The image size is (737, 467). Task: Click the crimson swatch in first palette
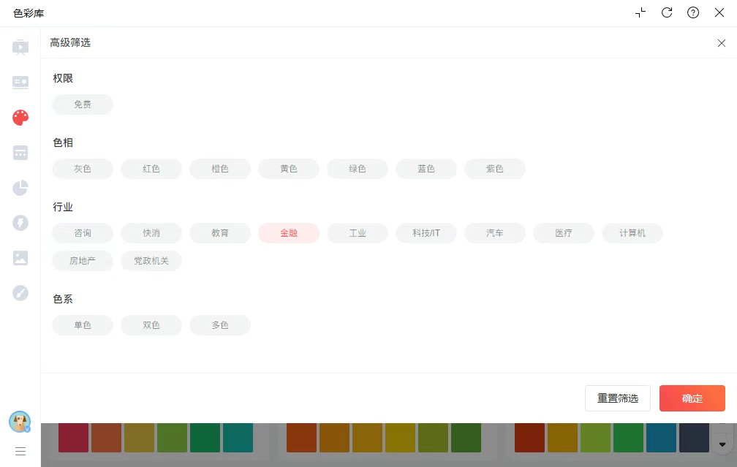click(x=73, y=438)
